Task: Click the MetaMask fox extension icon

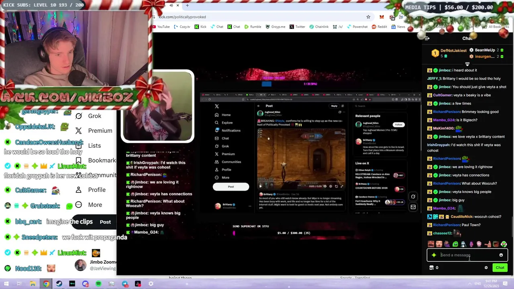Action: (x=381, y=17)
